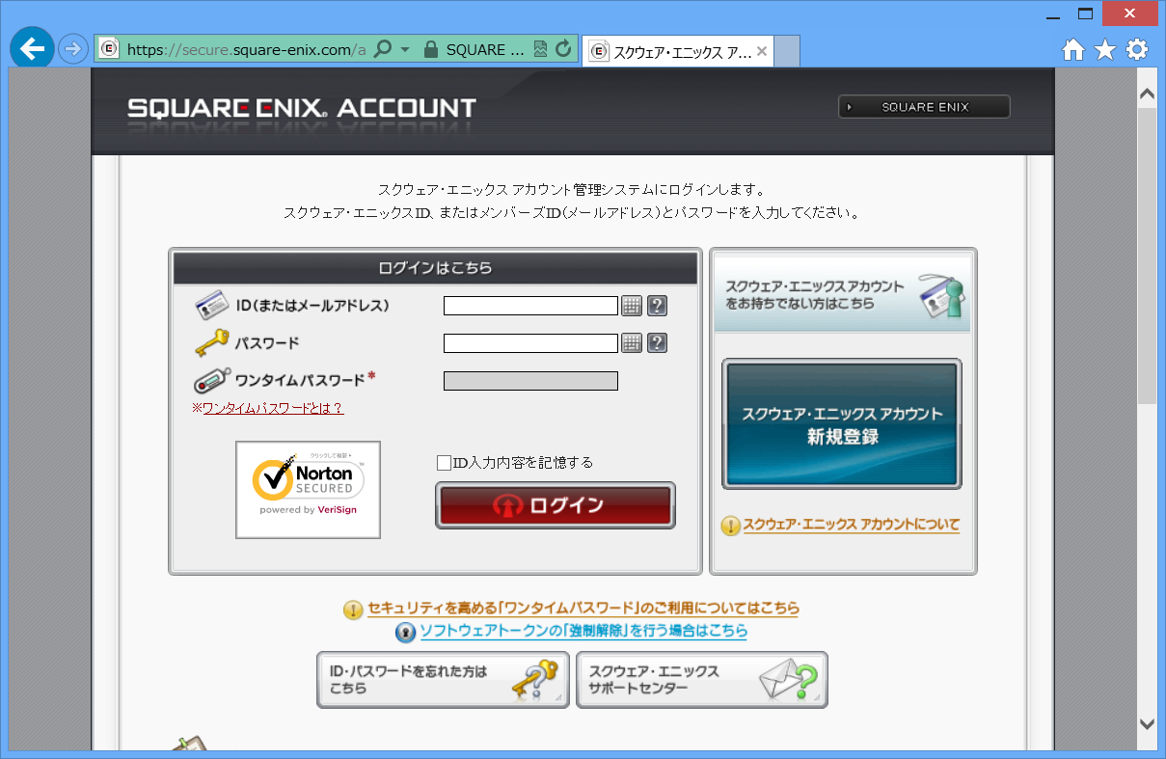Screen dimensions: 1166x759
Task: Open the ソフトウェアトークンの強制解除 link
Action: tap(583, 631)
